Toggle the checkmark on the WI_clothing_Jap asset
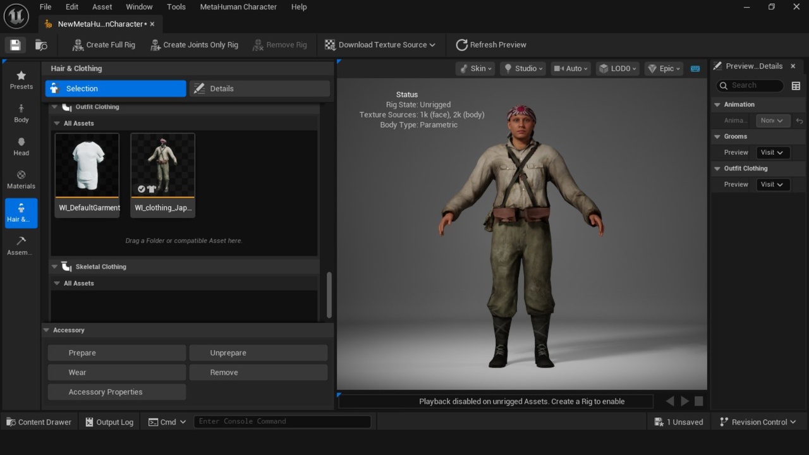The height and width of the screenshot is (455, 809). click(x=142, y=189)
